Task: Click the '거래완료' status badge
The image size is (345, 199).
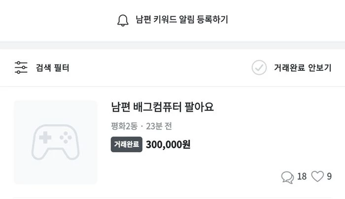Action: (127, 144)
